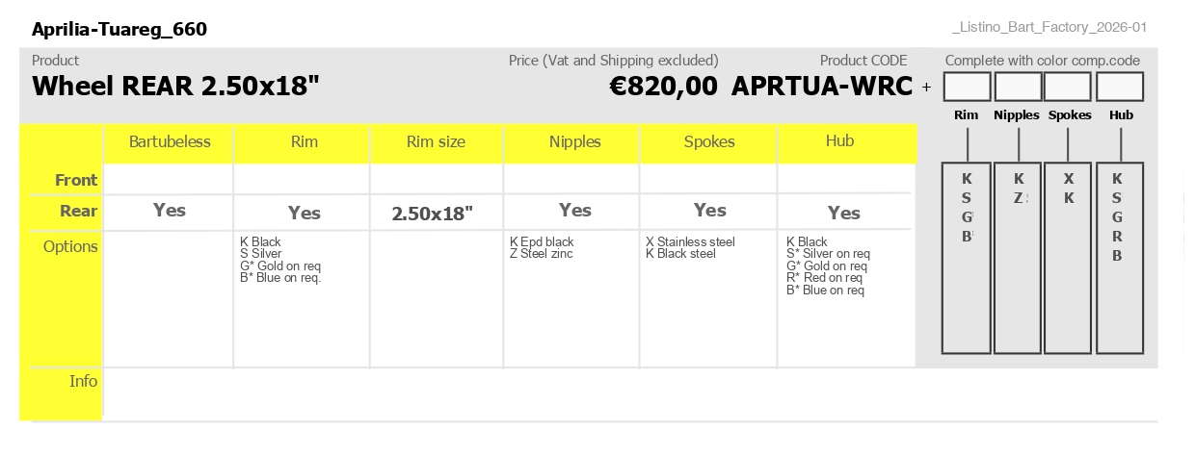Select the Rim size column header
The image size is (1195, 455).
436,142
